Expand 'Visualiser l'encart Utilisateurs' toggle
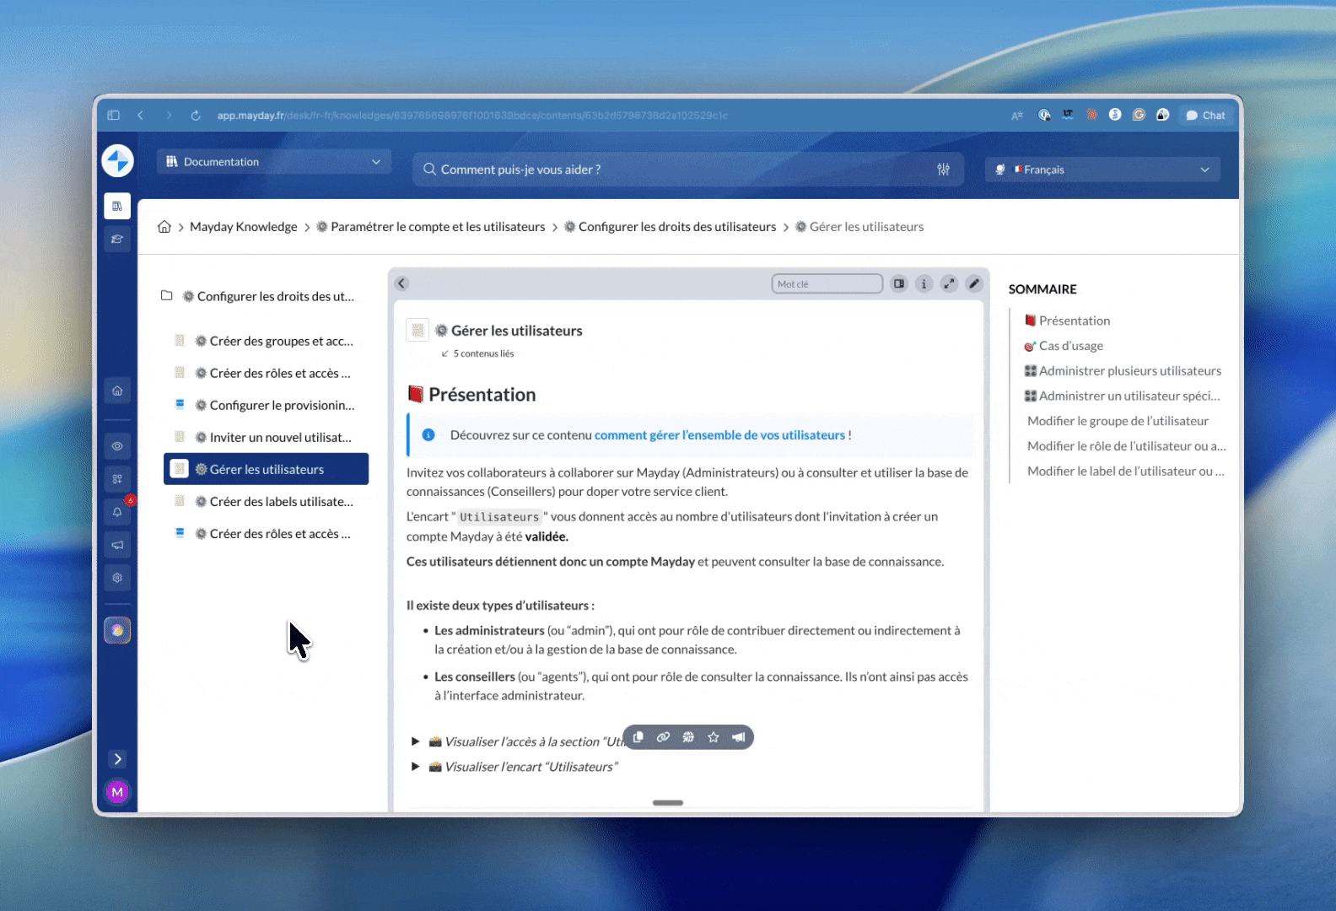 tap(416, 767)
